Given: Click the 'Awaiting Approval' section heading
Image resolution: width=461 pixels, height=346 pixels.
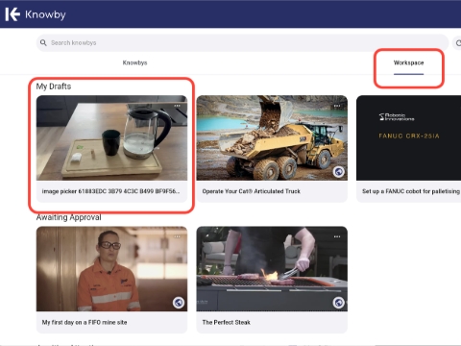Looking at the screenshot, I should coord(68,217).
